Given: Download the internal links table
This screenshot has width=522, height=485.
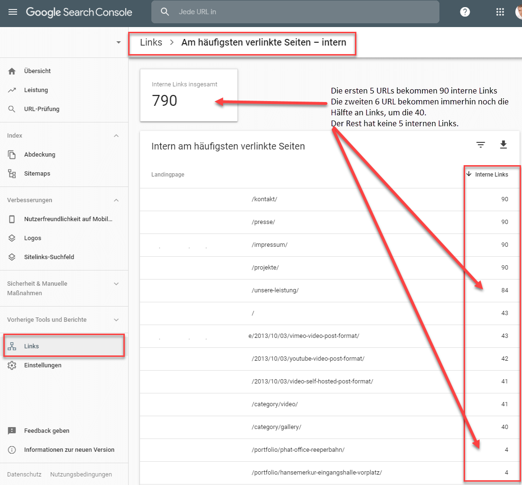Looking at the screenshot, I should [x=503, y=144].
